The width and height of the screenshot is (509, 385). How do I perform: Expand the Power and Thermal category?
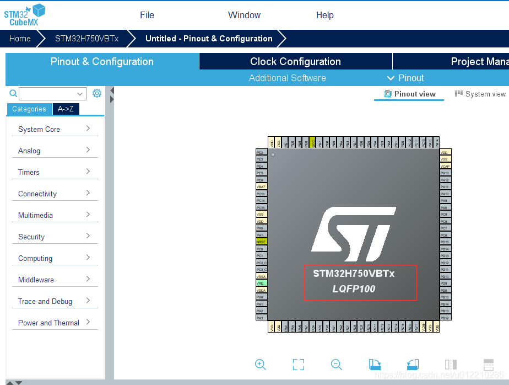pos(55,323)
